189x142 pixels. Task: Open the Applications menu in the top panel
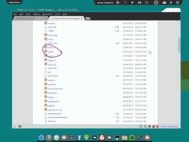[15, 2]
